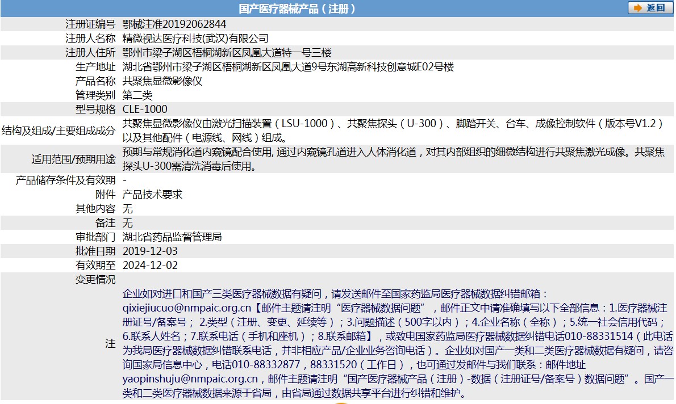Select production address ending with E02号楼
Image resolution: width=676 pixels, height=404 pixels.
click(288, 67)
